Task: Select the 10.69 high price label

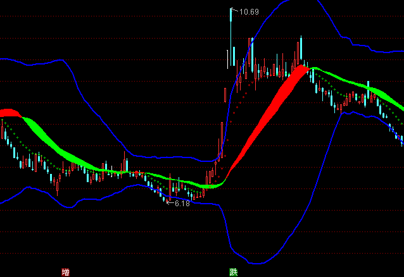Action: (x=249, y=12)
